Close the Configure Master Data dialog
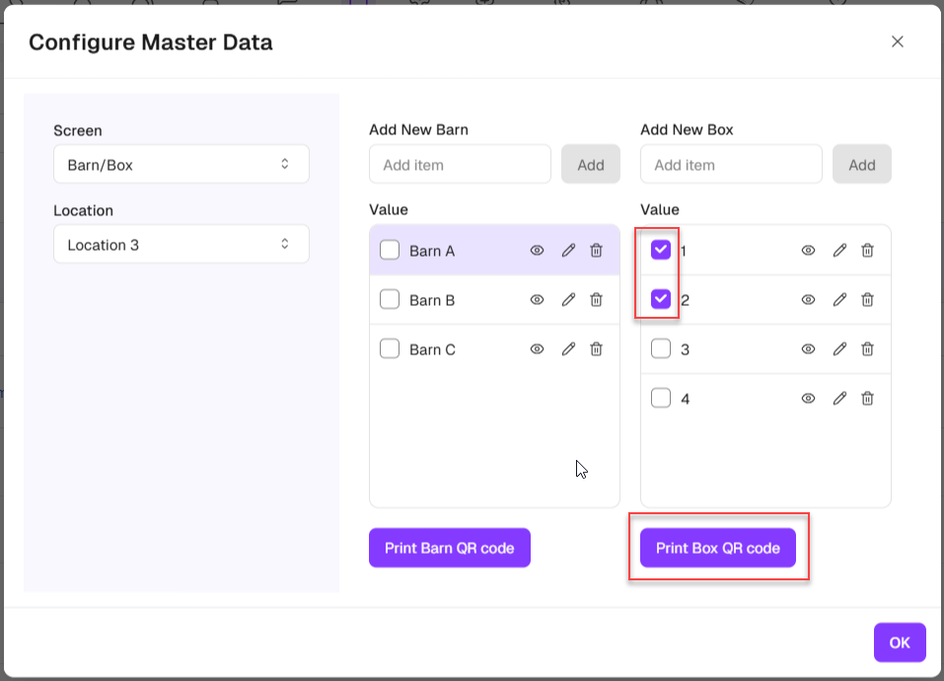The image size is (944, 681). pyautogui.click(x=897, y=41)
